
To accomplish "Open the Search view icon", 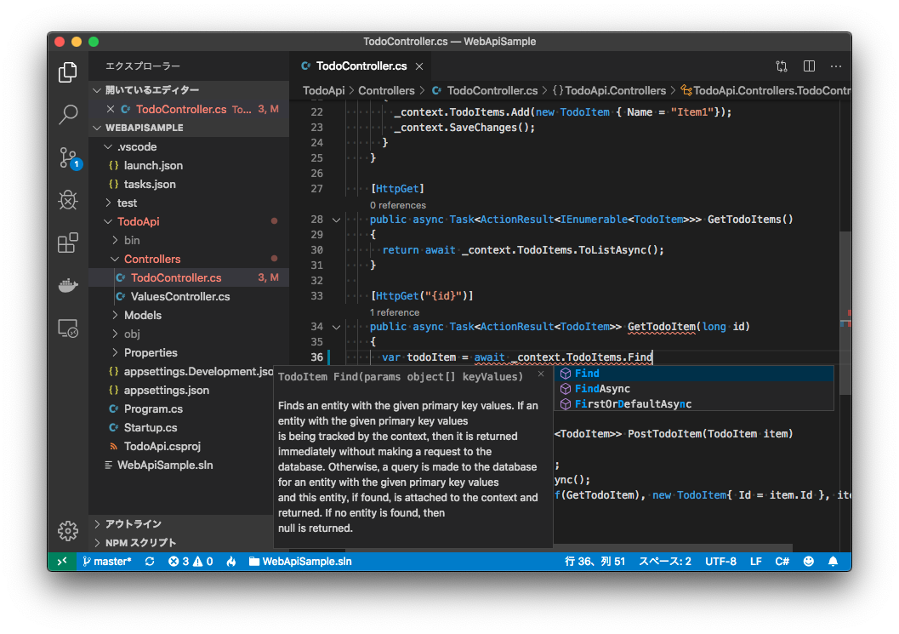I will (x=68, y=115).
